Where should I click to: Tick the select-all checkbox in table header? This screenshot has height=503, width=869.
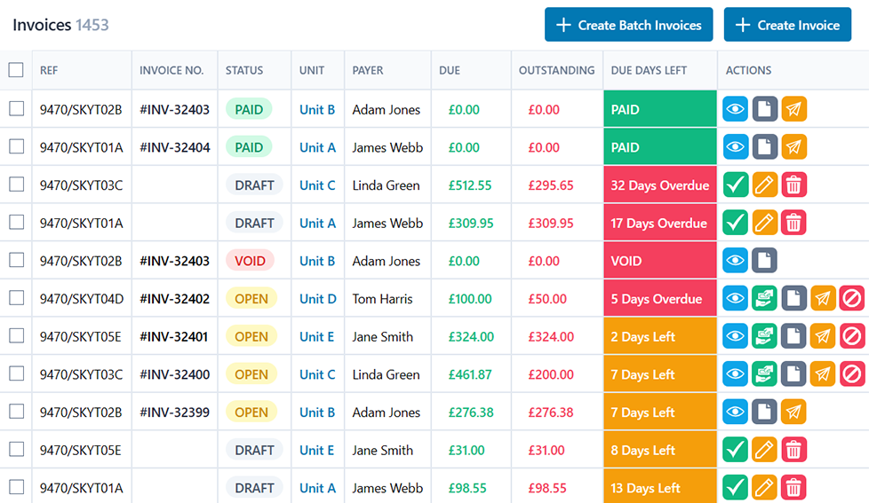pyautogui.click(x=16, y=70)
